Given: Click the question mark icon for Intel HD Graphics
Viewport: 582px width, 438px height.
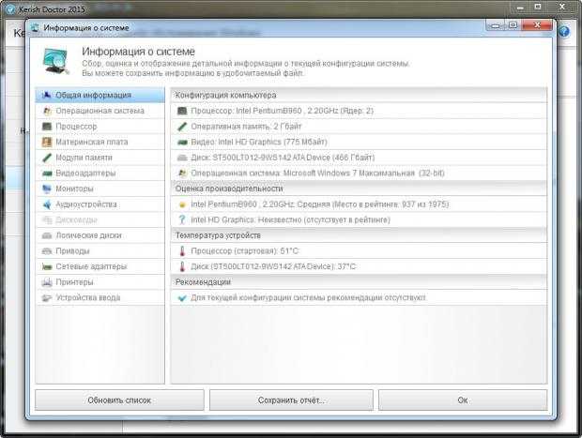Looking at the screenshot, I should click(x=182, y=219).
